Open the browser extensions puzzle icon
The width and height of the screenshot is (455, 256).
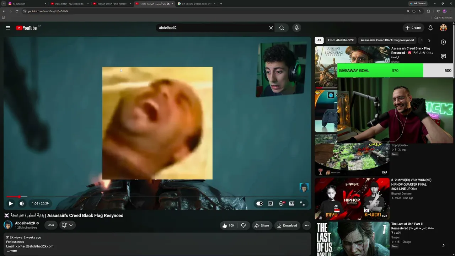click(x=428, y=11)
